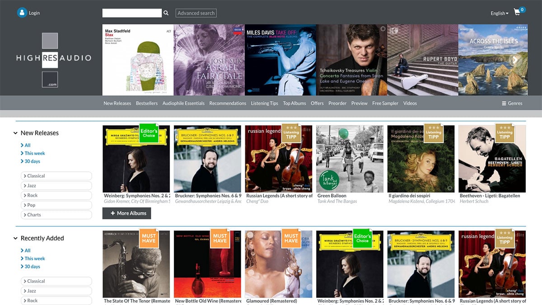Open the Max Stadtfeld Stax banner cover
Screen dimensions: 542x305
(138, 60)
